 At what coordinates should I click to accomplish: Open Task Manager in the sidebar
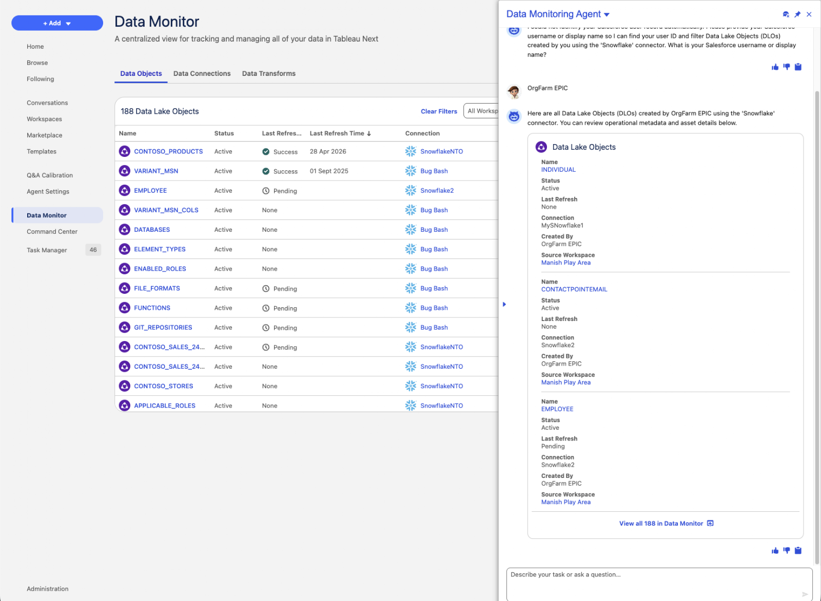(47, 250)
